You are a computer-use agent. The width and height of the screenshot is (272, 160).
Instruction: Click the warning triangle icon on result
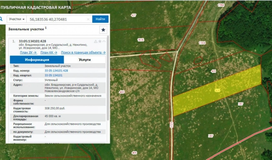click(96, 41)
